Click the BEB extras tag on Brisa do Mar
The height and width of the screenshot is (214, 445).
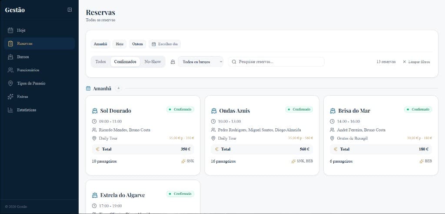(426, 161)
